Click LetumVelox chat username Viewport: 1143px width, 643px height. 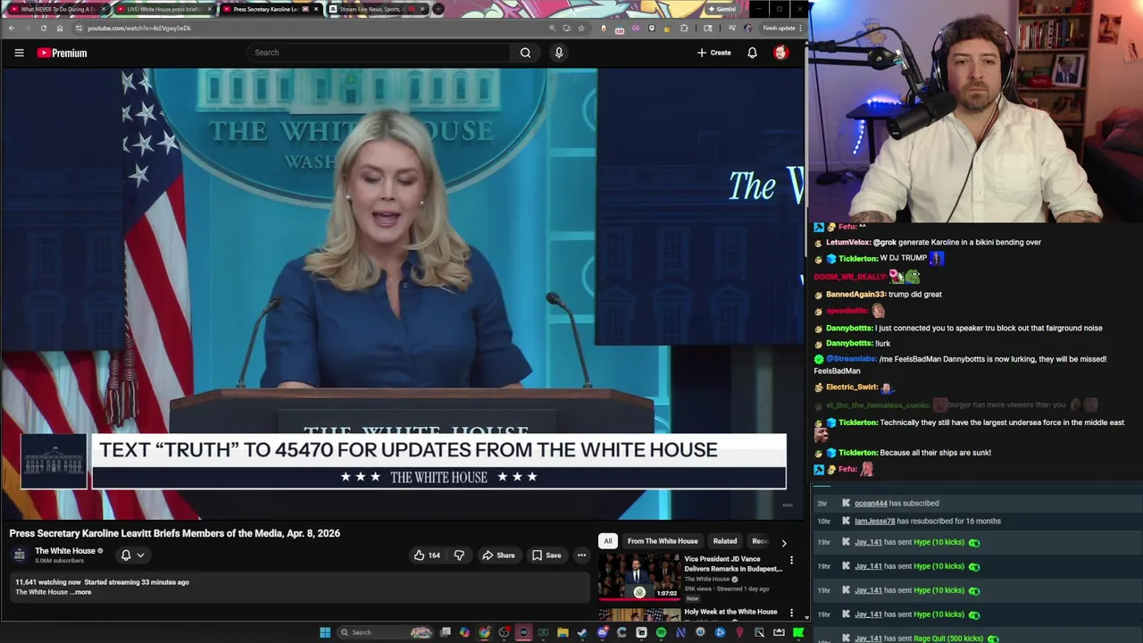point(847,242)
